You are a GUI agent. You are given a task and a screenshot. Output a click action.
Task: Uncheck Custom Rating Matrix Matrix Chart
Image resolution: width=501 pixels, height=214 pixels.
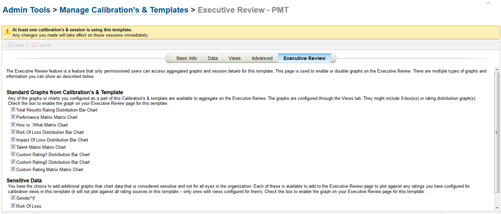point(13,169)
